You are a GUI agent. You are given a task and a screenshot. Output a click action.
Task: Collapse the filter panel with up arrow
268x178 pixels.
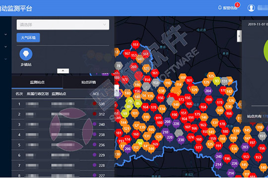[63, 71]
